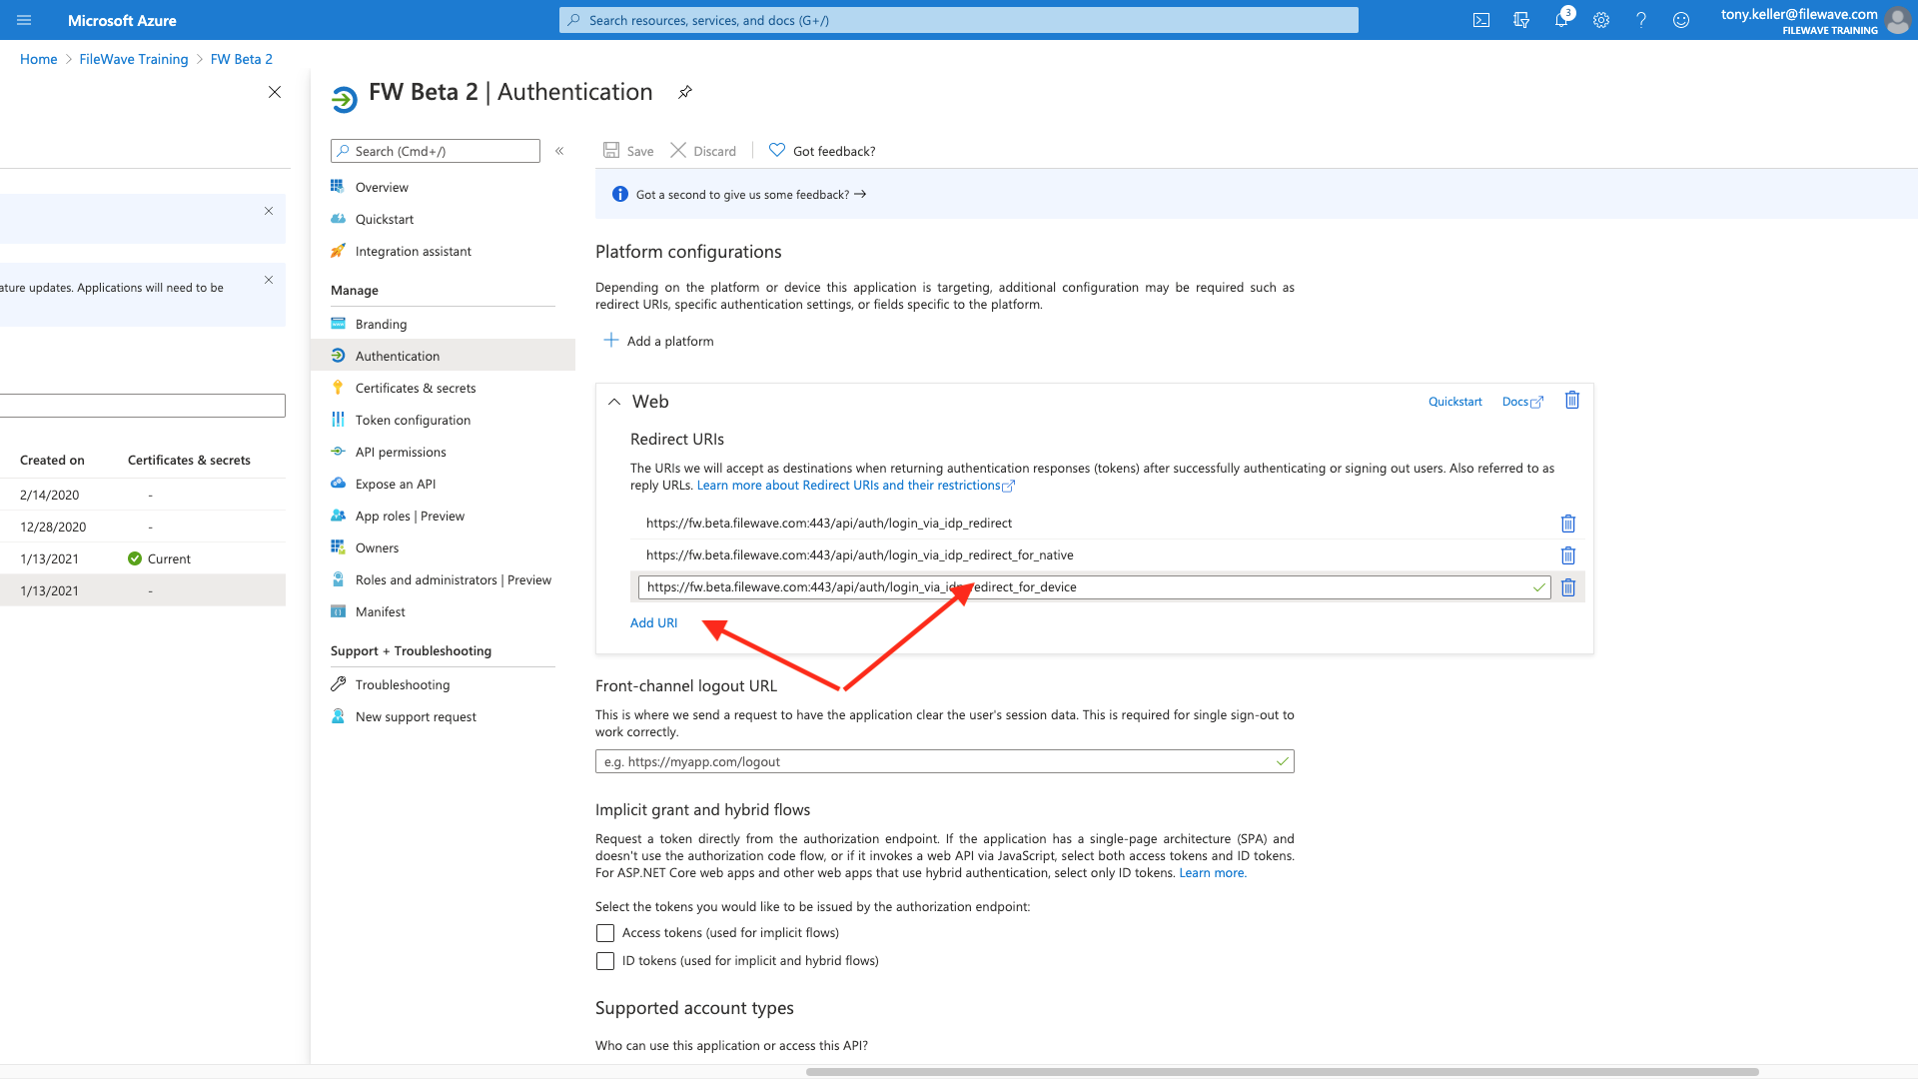
Task: Click the Got feedback heart icon
Action: click(x=777, y=150)
